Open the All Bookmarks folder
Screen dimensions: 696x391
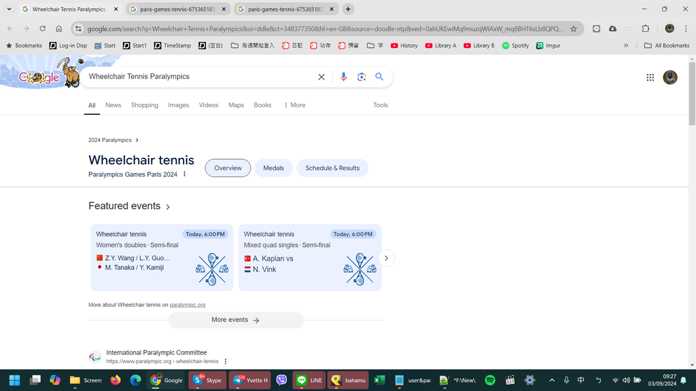point(667,45)
